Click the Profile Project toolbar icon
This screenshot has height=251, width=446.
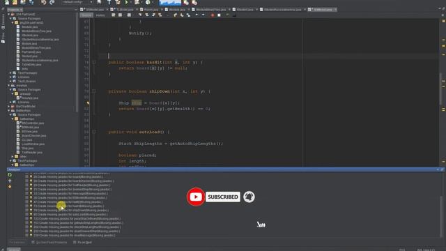tap(148, 2)
